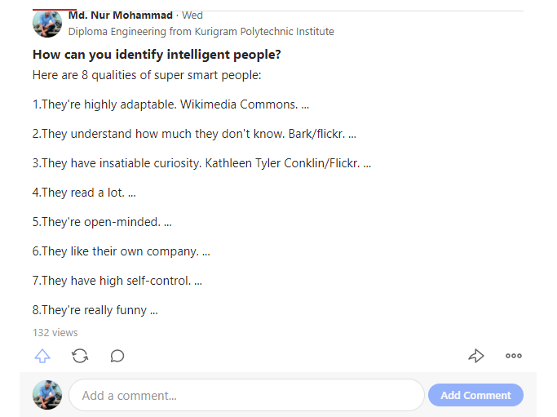Click the Add Comment button
The height and width of the screenshot is (417, 557).
[x=475, y=395]
